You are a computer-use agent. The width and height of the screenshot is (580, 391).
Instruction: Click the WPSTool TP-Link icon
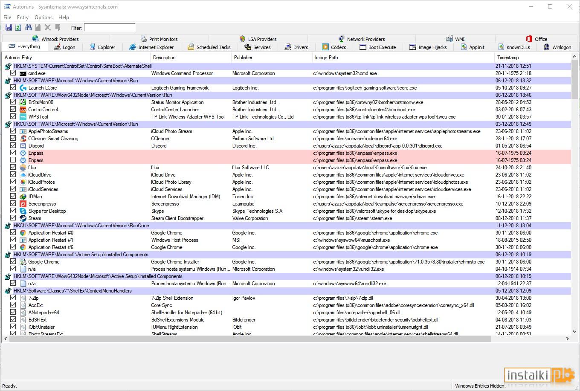23,117
